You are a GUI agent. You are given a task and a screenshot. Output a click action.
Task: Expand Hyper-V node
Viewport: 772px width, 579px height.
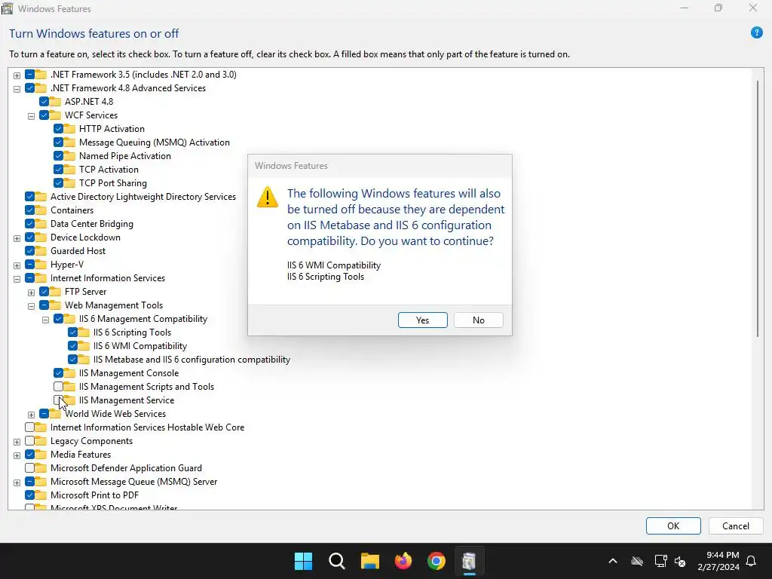[x=17, y=265]
